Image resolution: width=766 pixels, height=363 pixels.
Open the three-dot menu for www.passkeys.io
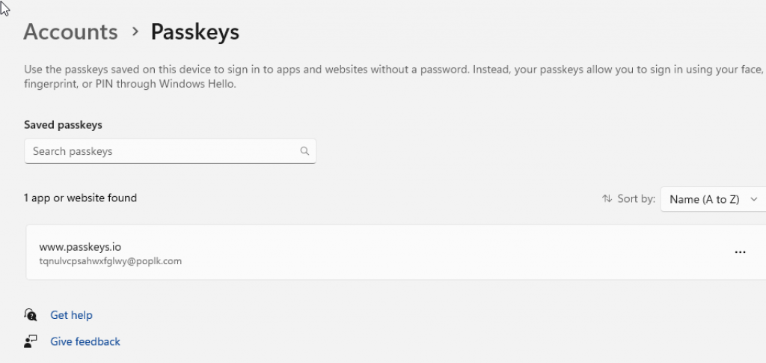(x=740, y=252)
